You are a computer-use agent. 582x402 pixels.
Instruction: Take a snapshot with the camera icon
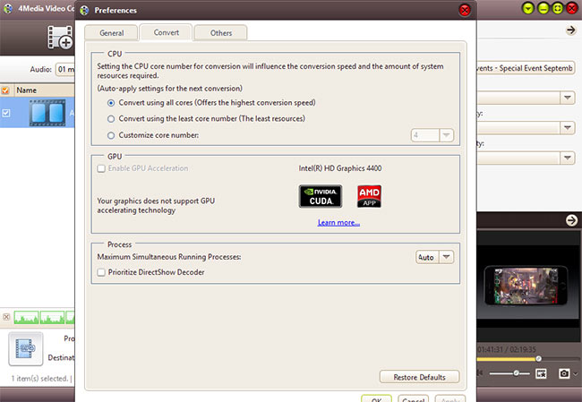(565, 372)
